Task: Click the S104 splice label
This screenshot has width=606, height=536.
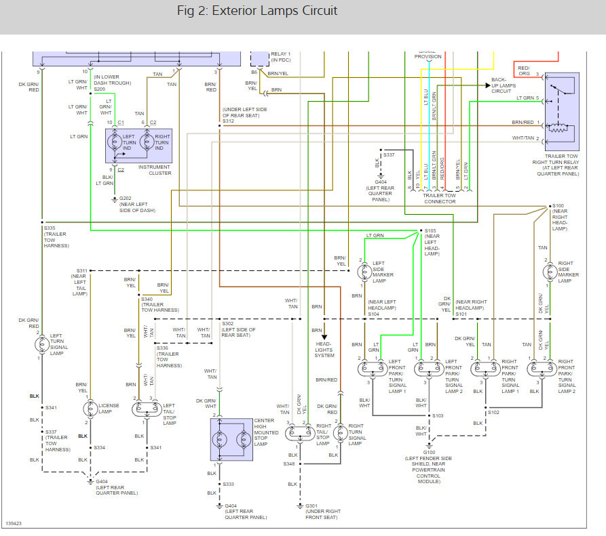Action: pos(373,314)
